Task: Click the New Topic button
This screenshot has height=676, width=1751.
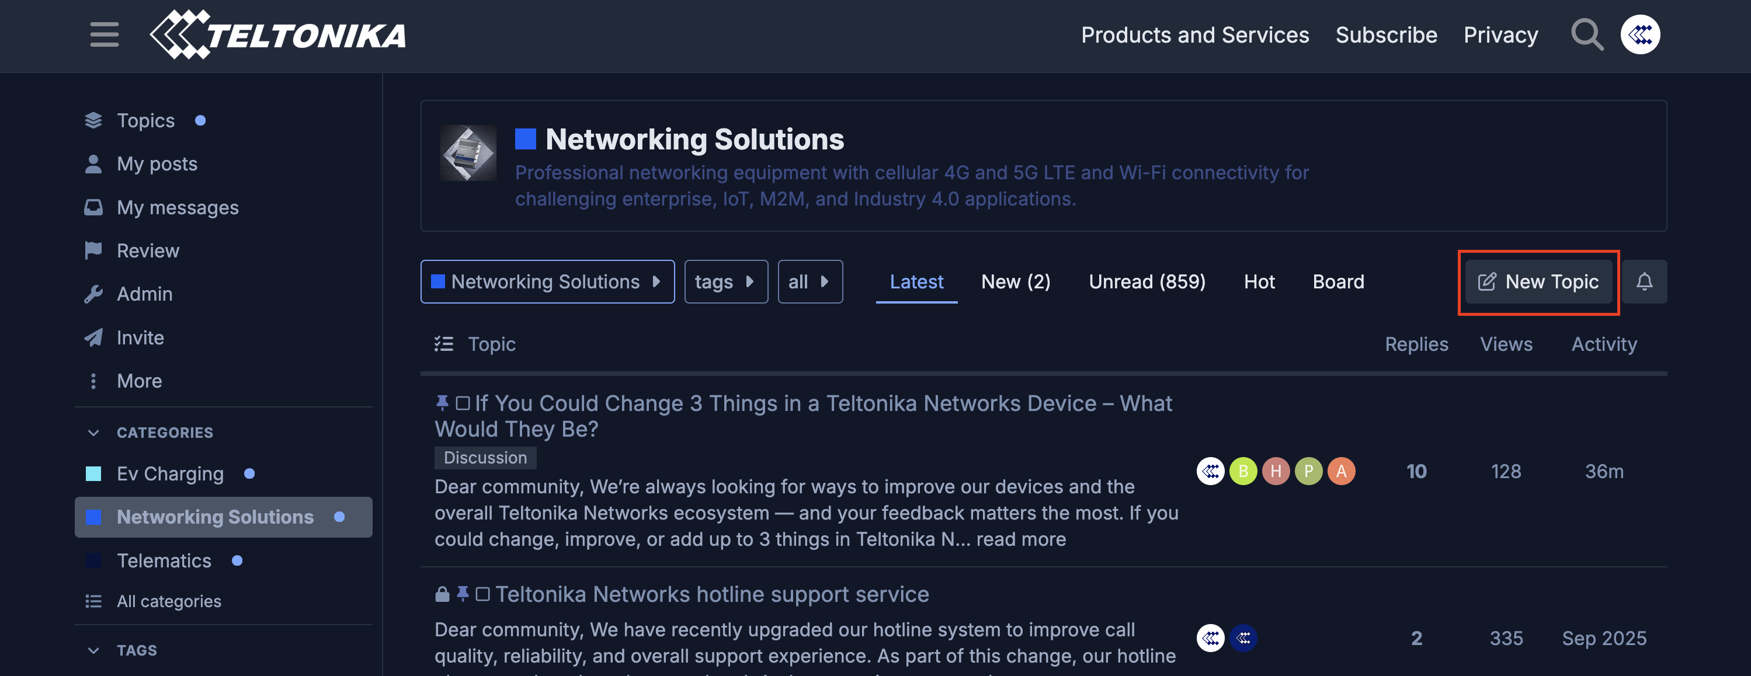Action: 1538,281
